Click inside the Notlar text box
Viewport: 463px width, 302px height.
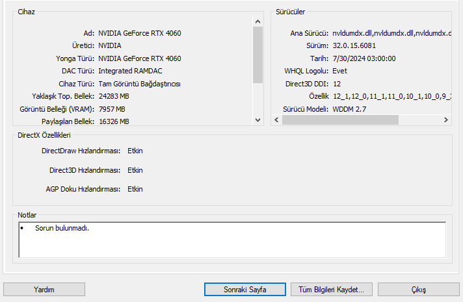[x=232, y=240]
